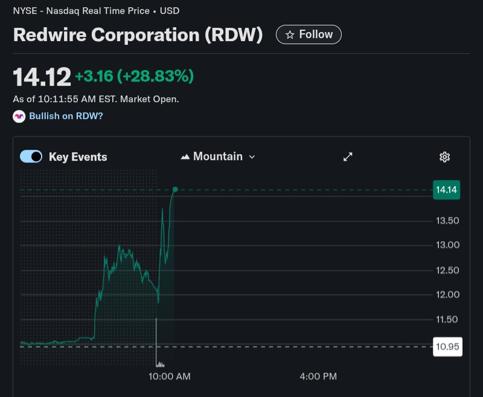The height and width of the screenshot is (397, 483).
Task: Click the mountain chart icon
Action: coord(185,157)
